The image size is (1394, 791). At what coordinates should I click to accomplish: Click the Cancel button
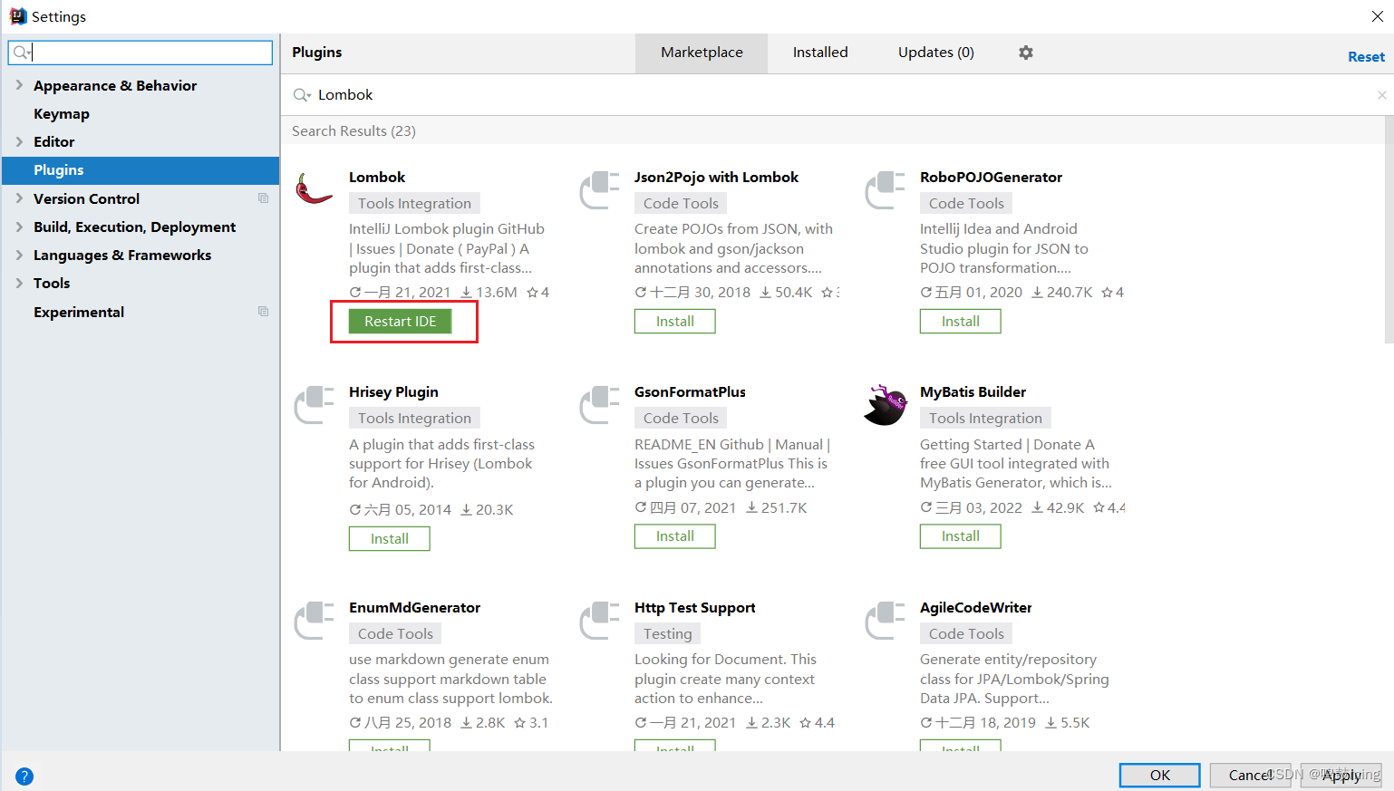pos(1251,776)
